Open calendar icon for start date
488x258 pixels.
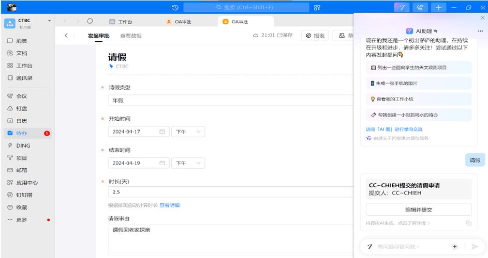162,132
